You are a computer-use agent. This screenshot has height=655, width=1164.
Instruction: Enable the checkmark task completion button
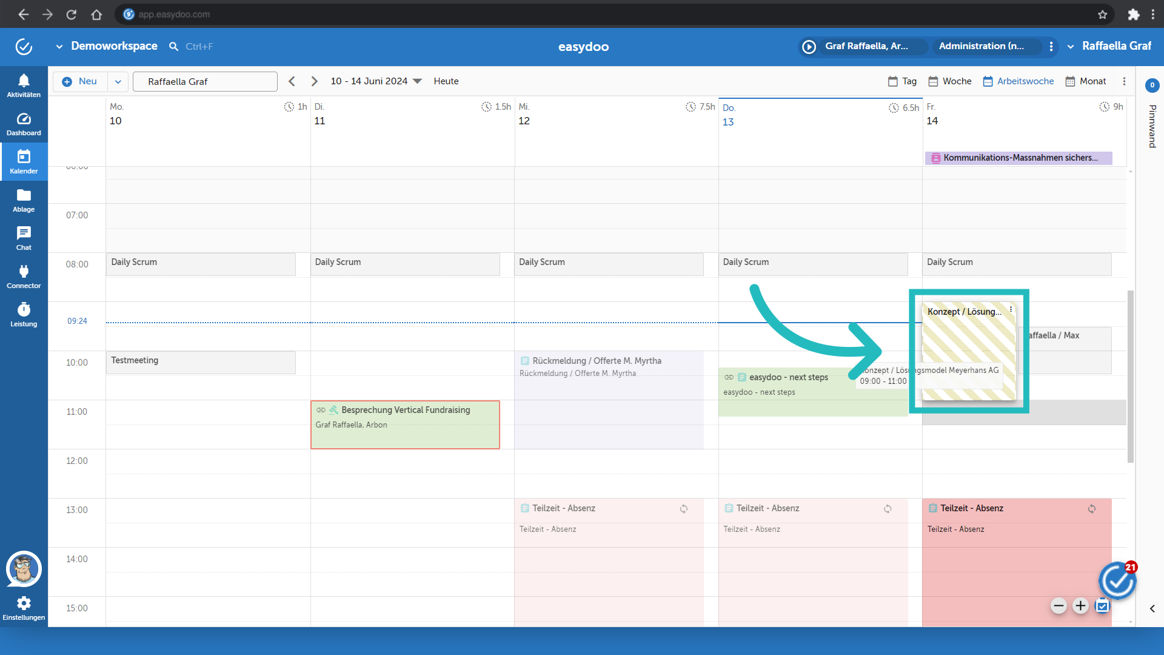coord(1103,606)
